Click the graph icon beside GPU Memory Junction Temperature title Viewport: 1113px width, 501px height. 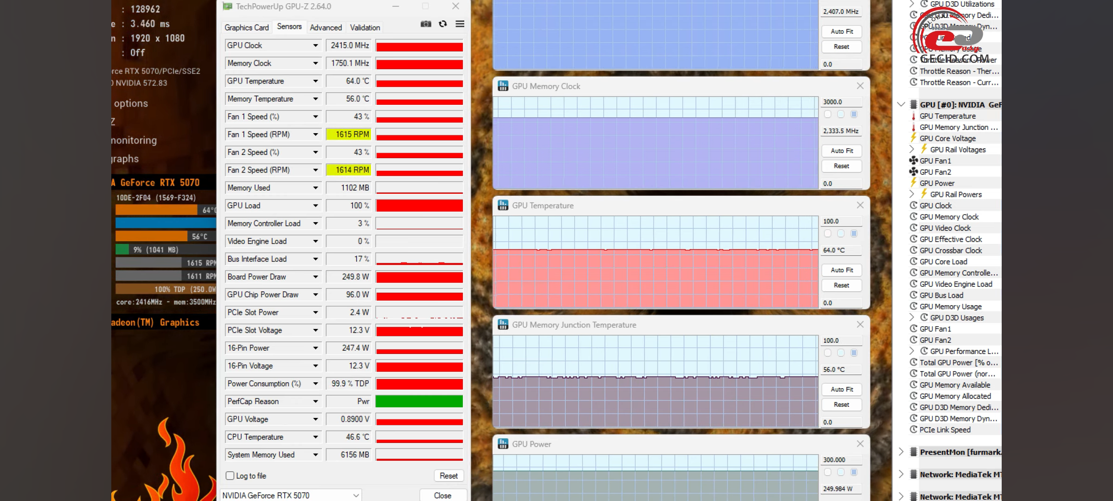point(503,325)
